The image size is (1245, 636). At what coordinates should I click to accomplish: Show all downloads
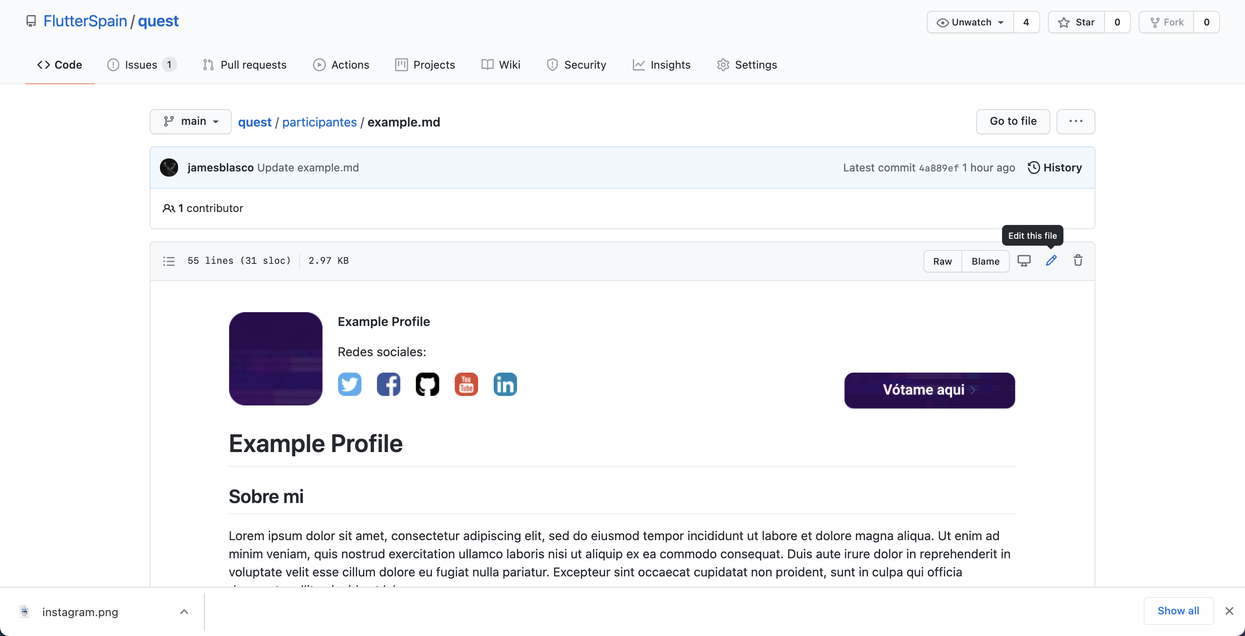tap(1178, 611)
